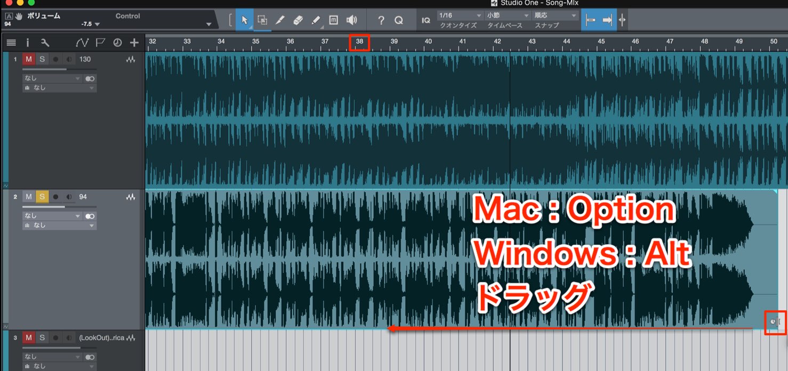This screenshot has height=371, width=788.
Task: Click track 2 value 94
Action: click(83, 197)
